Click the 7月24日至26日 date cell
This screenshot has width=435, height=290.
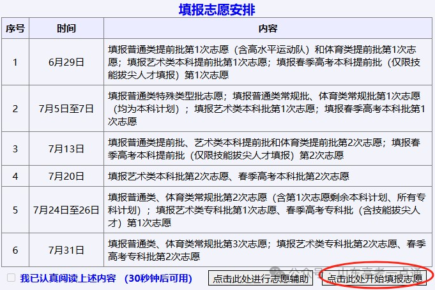tap(66, 210)
